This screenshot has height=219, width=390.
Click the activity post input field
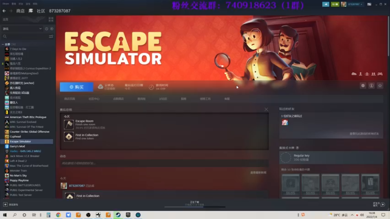[164, 163]
